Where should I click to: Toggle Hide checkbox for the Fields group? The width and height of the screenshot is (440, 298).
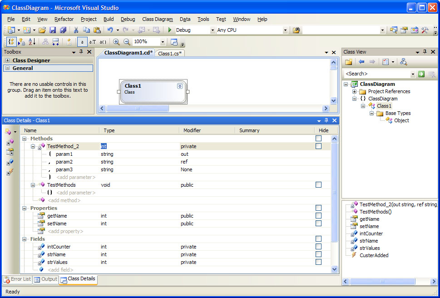pos(318,239)
